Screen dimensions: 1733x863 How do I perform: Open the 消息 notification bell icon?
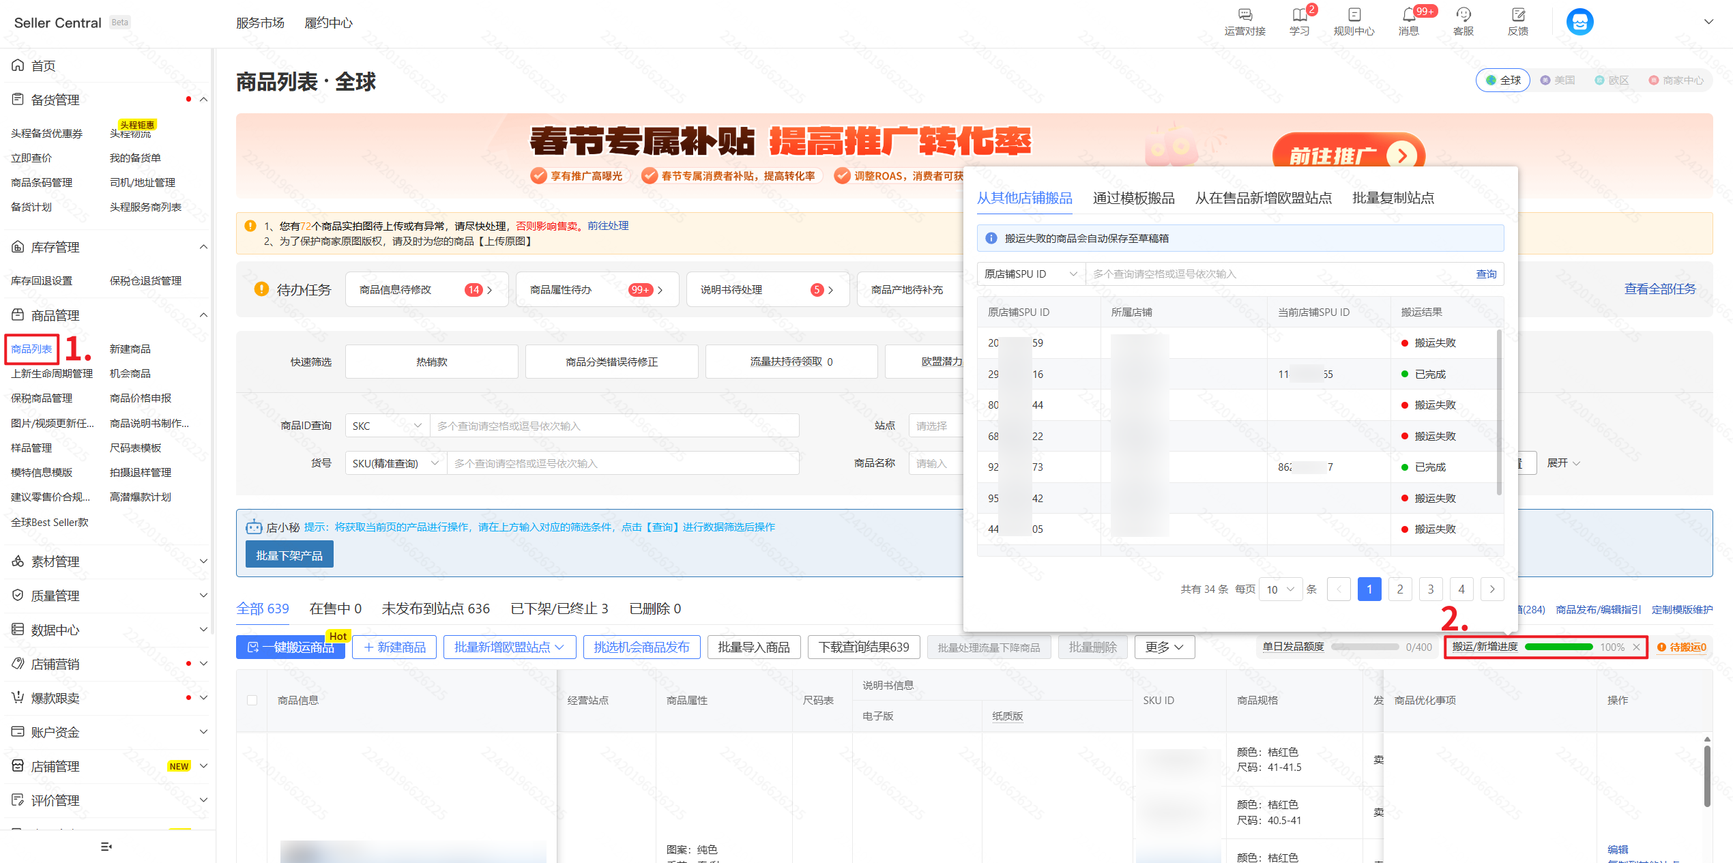coord(1408,15)
